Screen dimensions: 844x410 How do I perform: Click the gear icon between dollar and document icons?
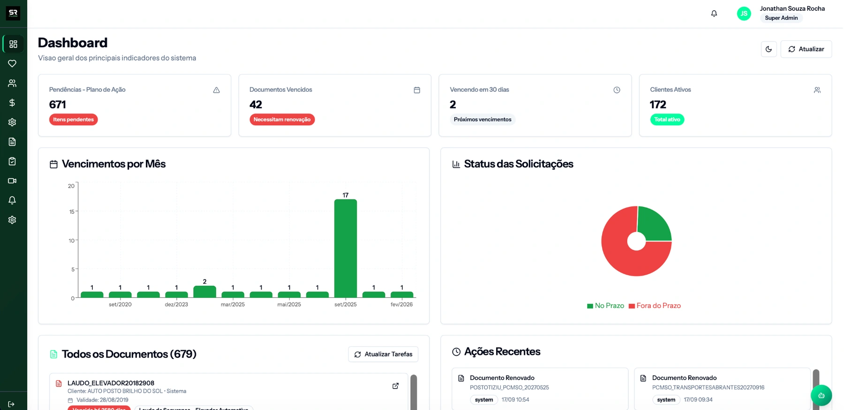point(12,122)
